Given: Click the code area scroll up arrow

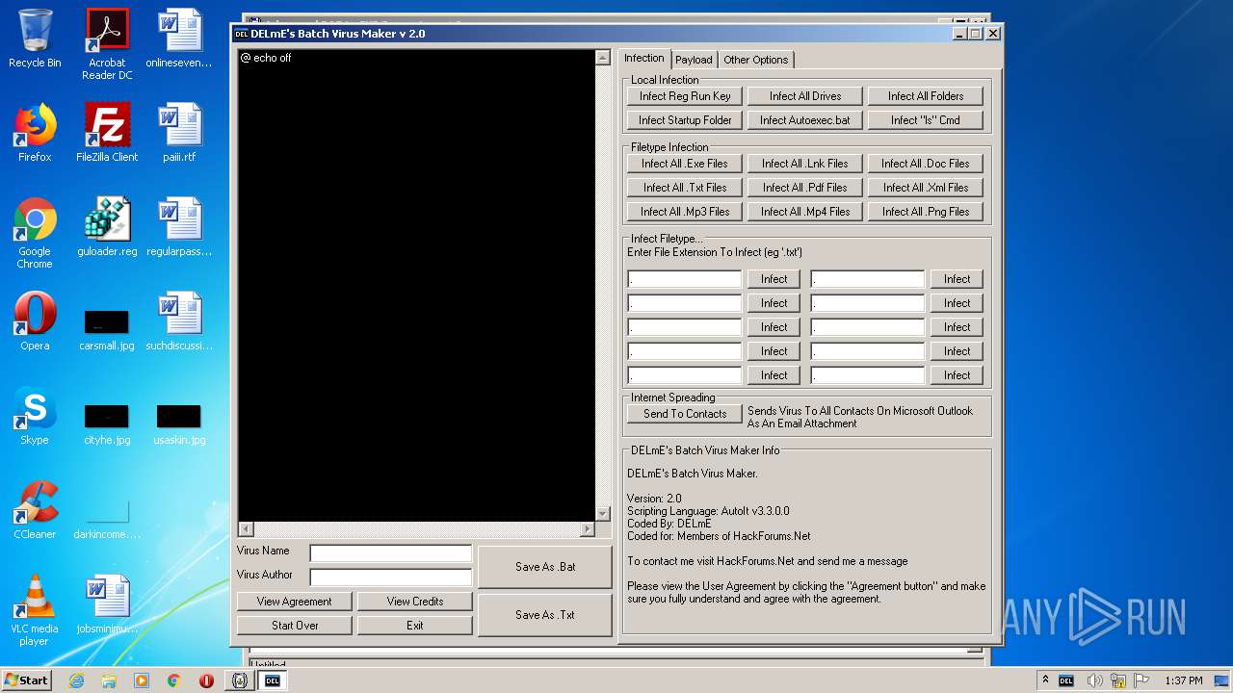Looking at the screenshot, I should [603, 58].
